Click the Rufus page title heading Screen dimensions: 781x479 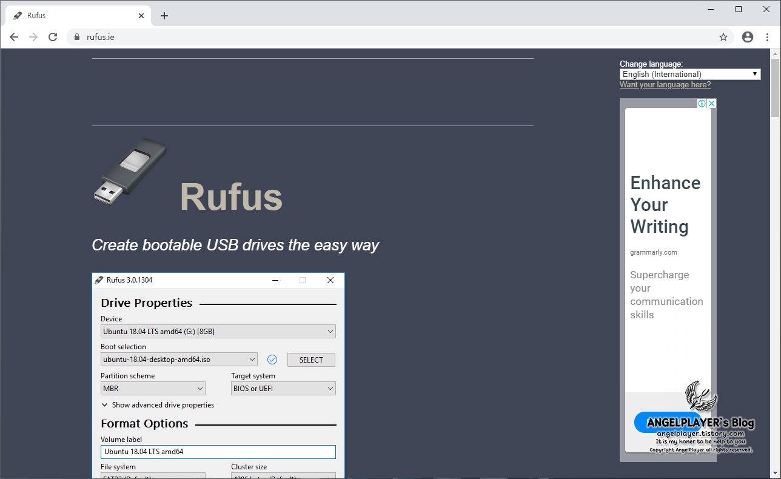(x=231, y=197)
